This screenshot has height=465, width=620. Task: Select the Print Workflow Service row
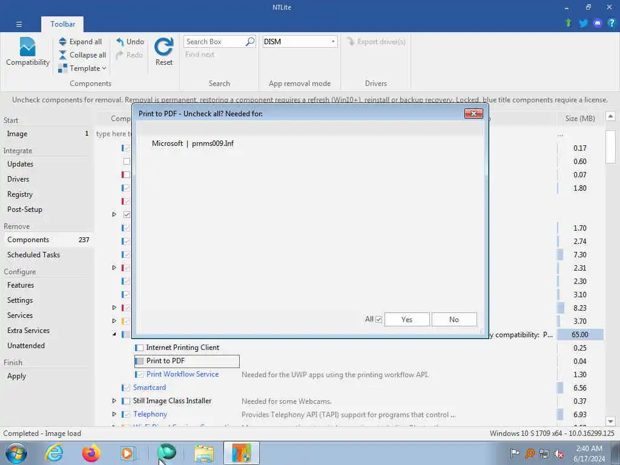click(x=182, y=374)
